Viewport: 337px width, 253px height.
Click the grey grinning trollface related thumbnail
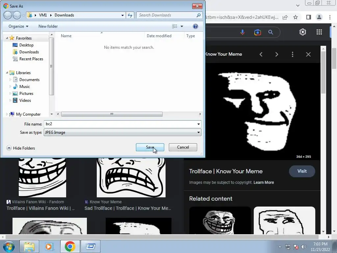point(220,220)
